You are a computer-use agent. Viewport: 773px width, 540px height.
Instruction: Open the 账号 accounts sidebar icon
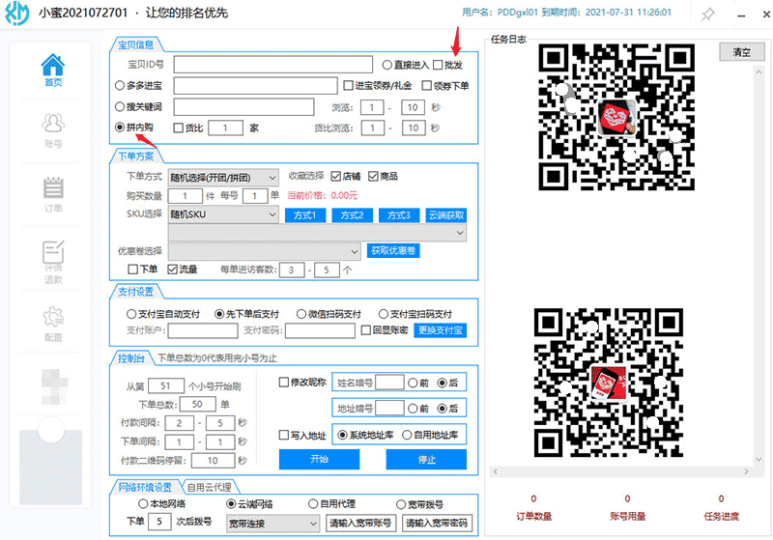coord(53,131)
